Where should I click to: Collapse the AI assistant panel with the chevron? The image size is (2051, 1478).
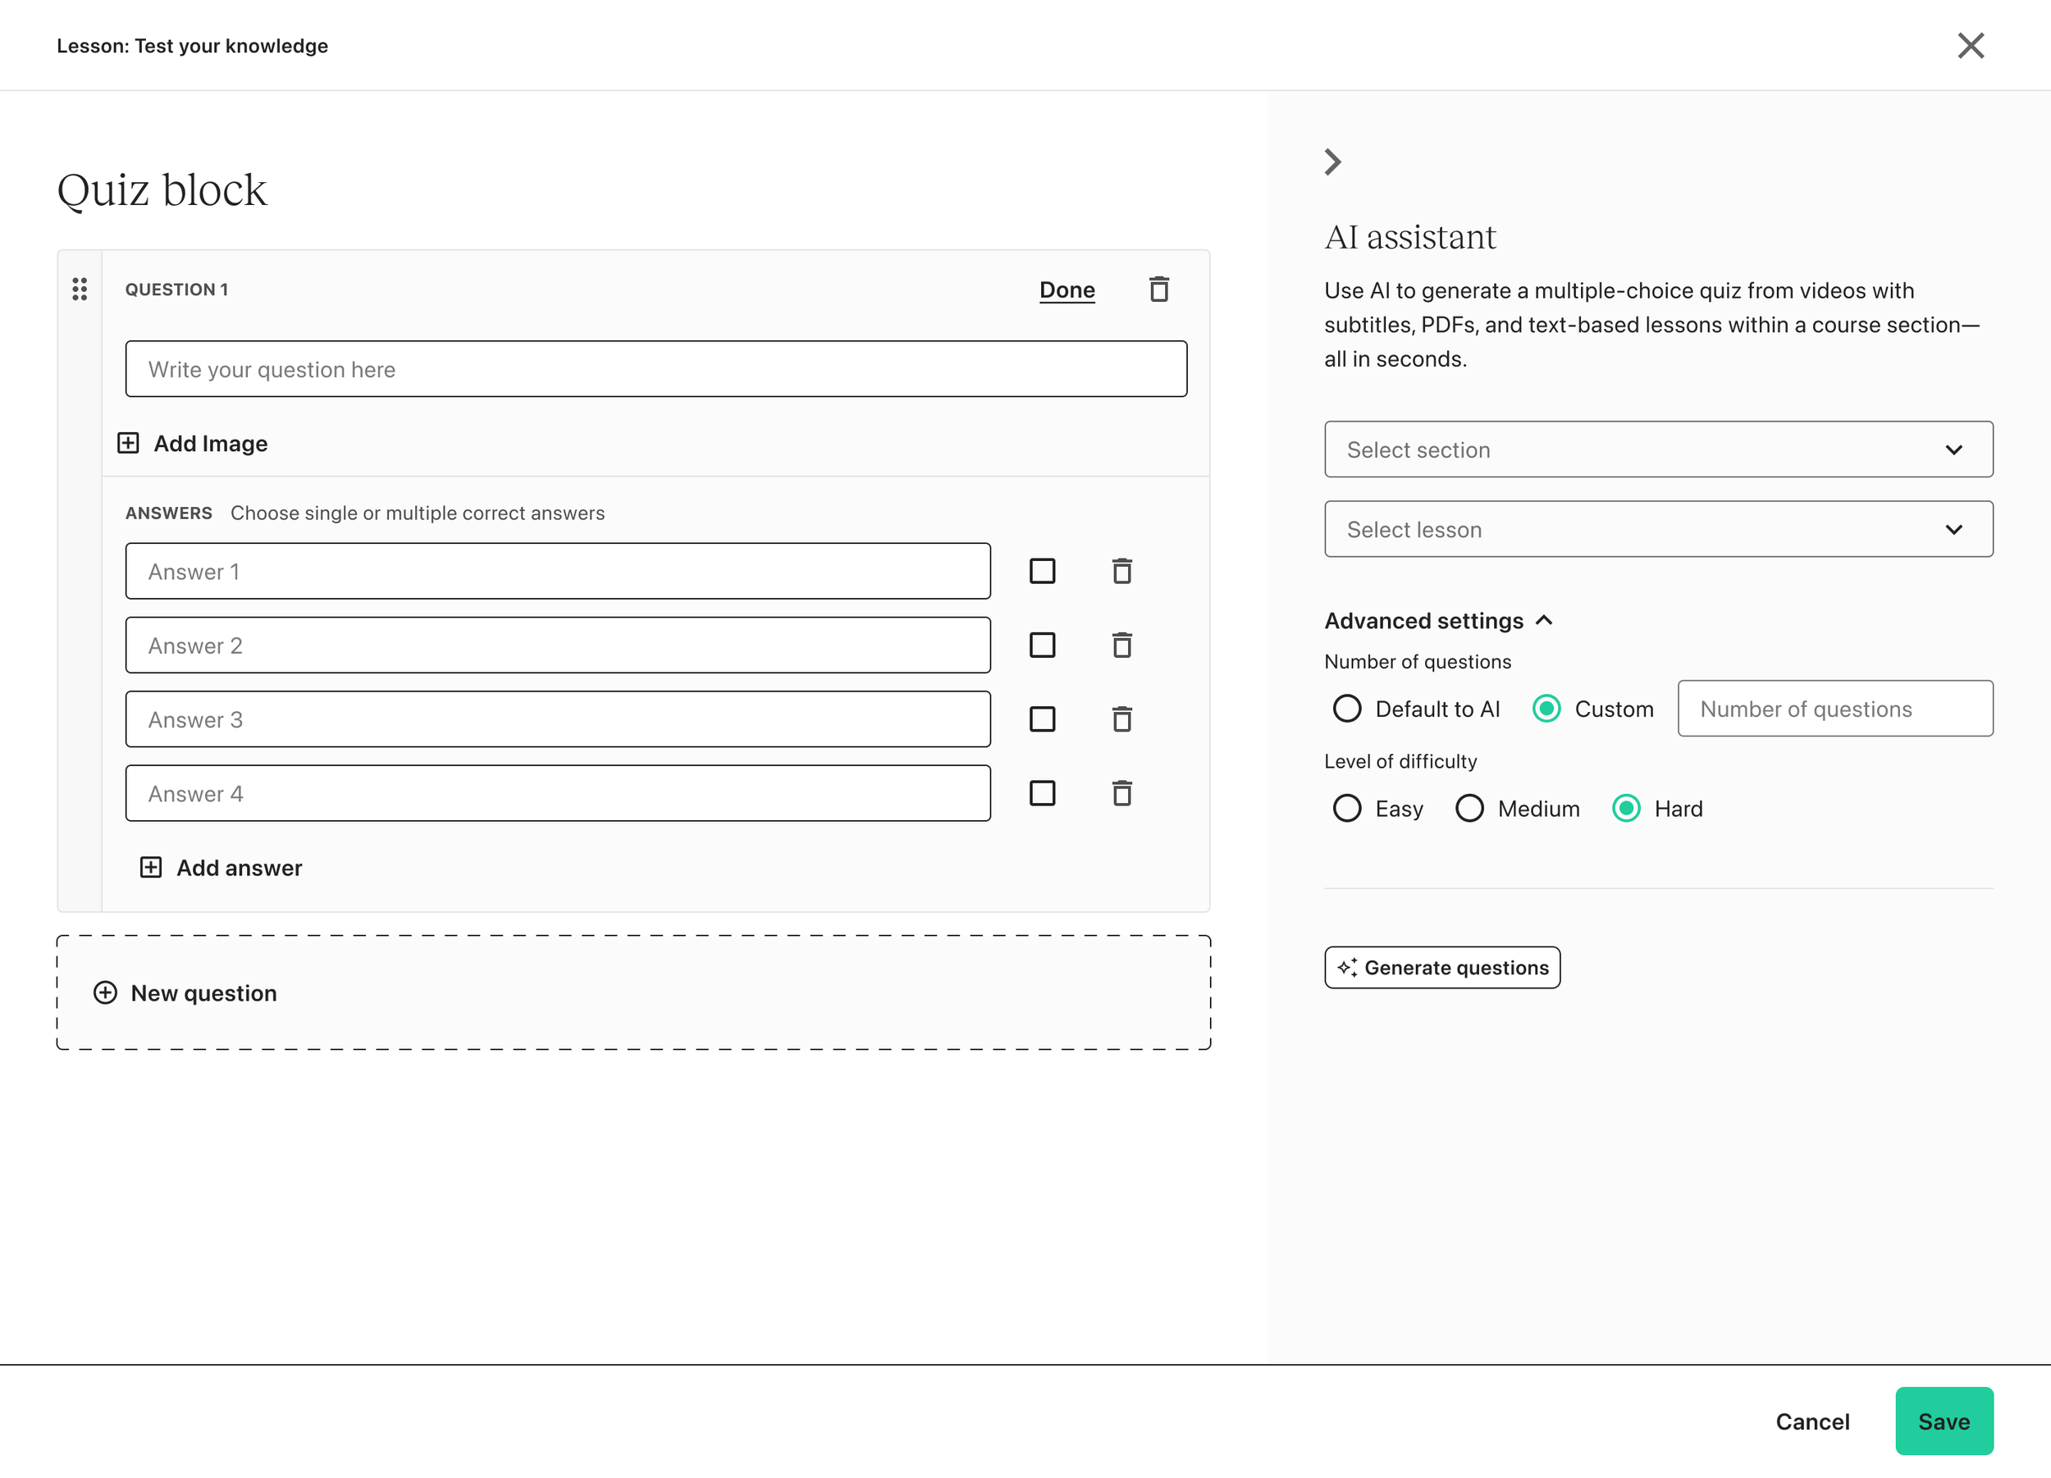click(x=1332, y=162)
